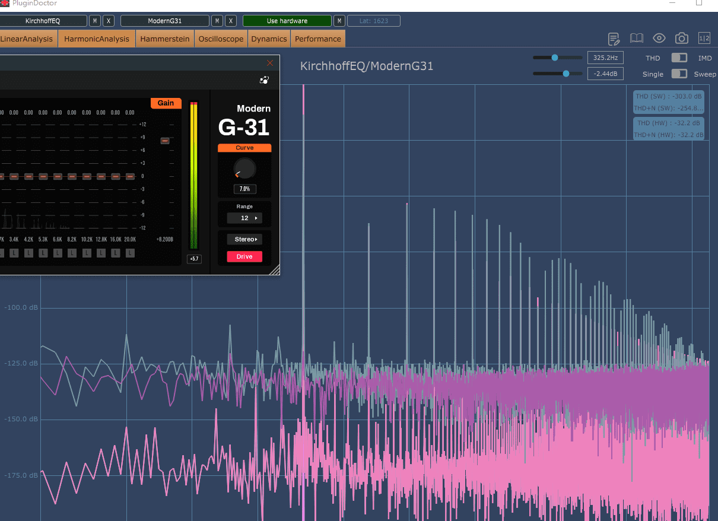
Task: Toggle the THD/IMD mode switch
Action: tap(679, 58)
